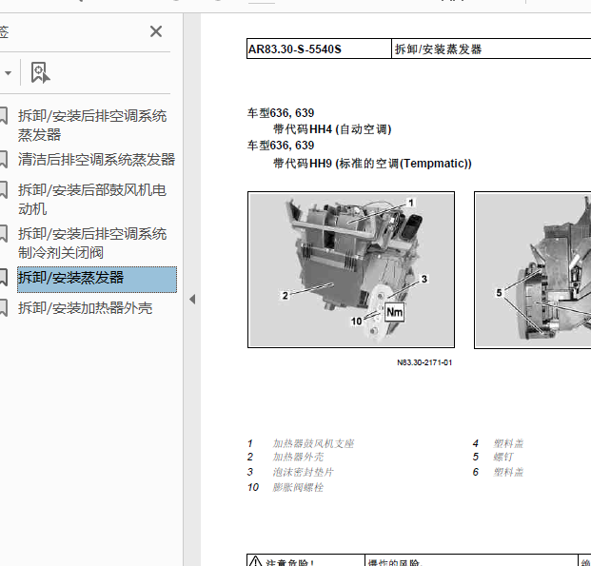
Task: Click text 带代码HH9 (标准的空调(Tempmatic))
Action: coord(372,164)
